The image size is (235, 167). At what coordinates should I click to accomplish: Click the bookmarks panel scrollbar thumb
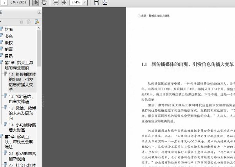click(39, 48)
